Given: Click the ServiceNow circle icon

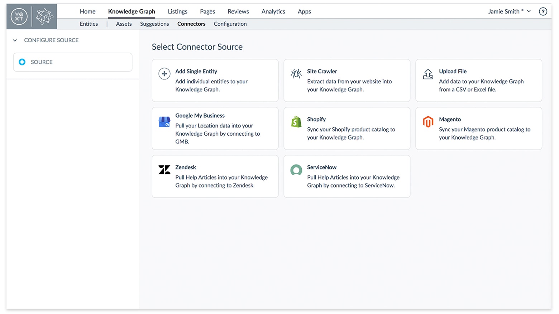Looking at the screenshot, I should [296, 170].
